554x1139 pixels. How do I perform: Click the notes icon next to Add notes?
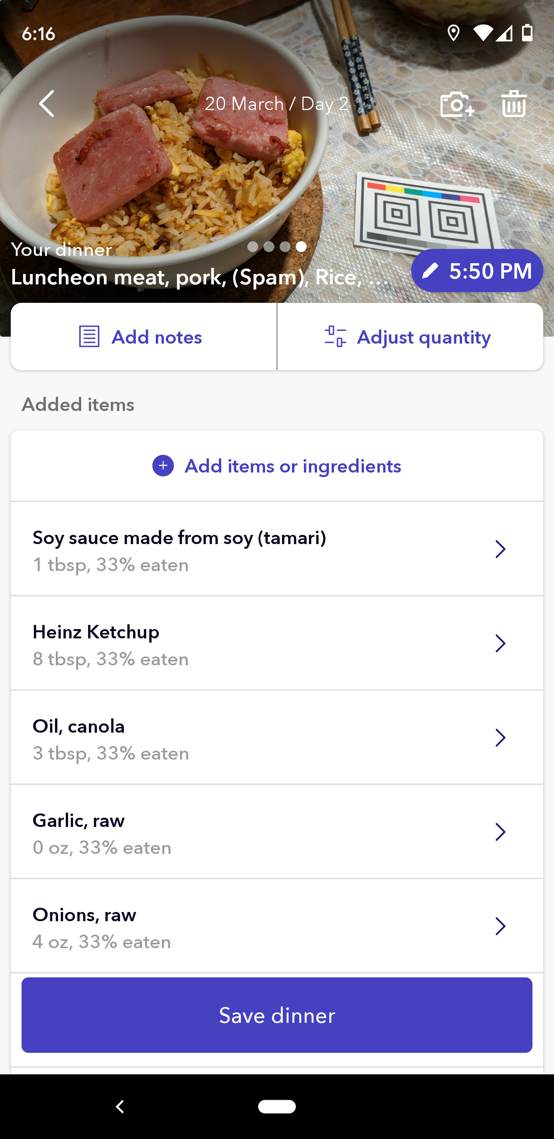pyautogui.click(x=89, y=337)
